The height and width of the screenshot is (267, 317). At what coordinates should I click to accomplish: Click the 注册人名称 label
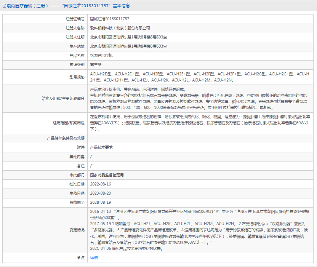75,28
